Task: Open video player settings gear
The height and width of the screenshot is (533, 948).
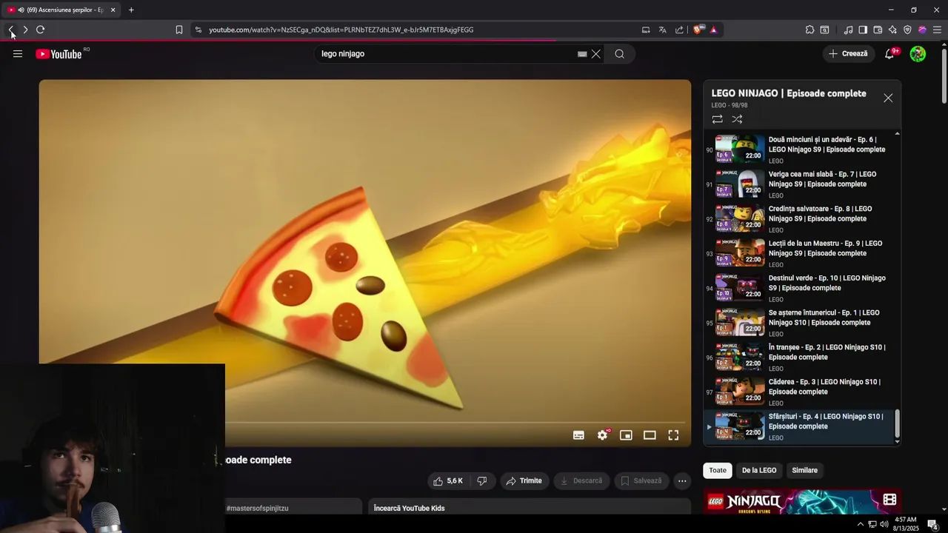Action: tap(603, 435)
